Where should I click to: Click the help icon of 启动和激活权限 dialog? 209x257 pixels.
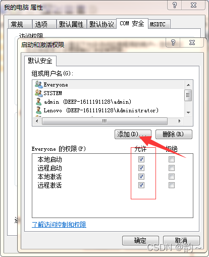[x=173, y=42]
